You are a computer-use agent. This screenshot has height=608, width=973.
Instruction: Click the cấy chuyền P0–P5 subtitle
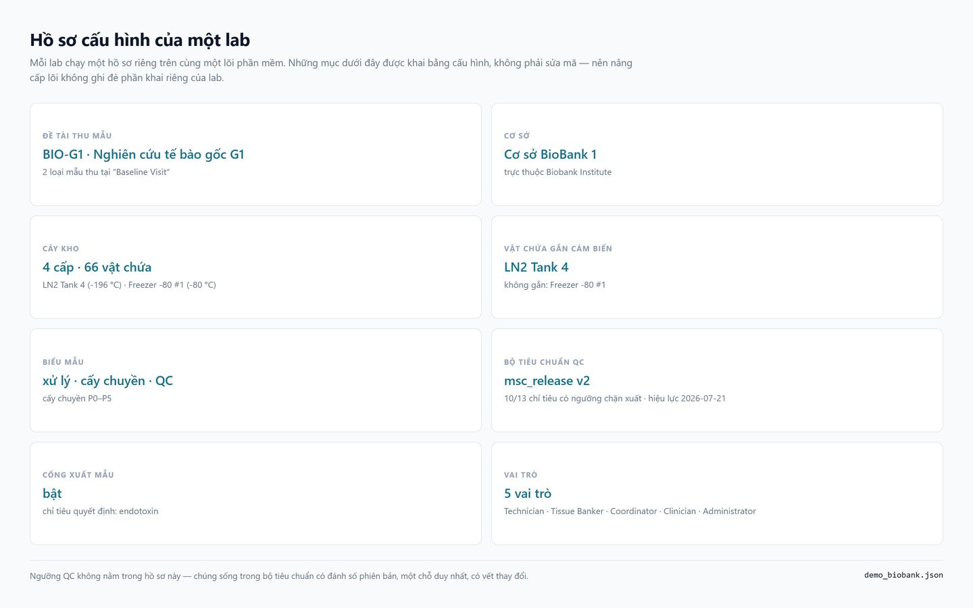77,399
